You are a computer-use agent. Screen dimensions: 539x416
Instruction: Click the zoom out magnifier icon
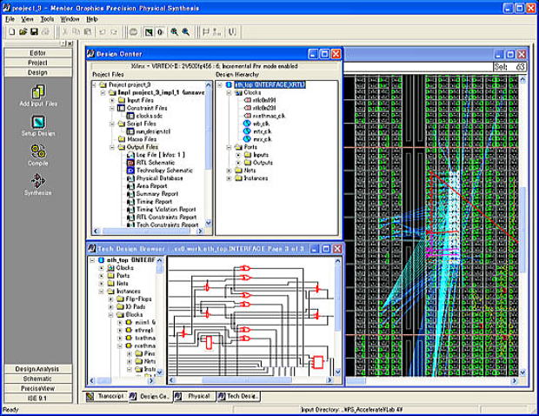click(186, 32)
